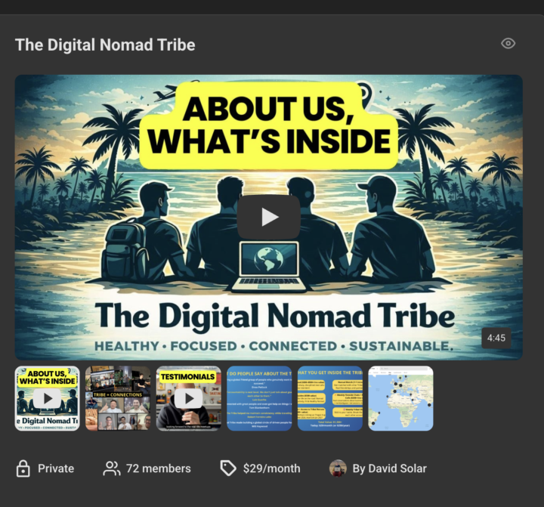Open the 'What do people say' thumbnail

tap(259, 398)
